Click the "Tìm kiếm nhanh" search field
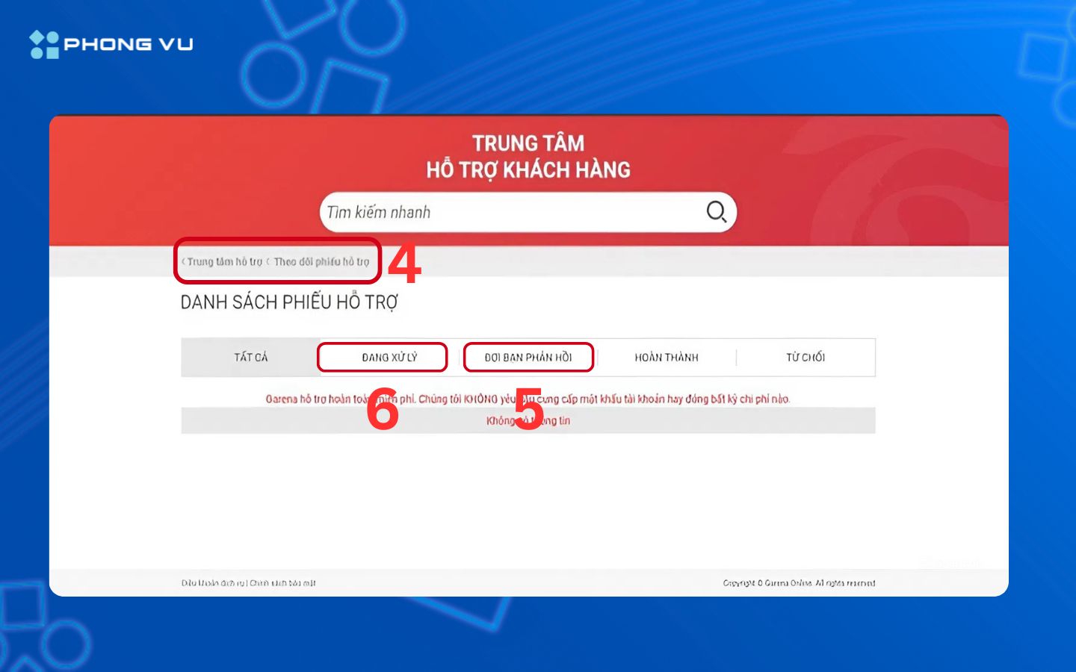The image size is (1076, 672). pyautogui.click(x=486, y=211)
